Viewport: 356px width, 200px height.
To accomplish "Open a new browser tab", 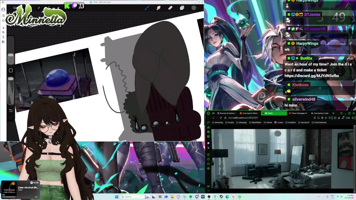I will 333,113.
